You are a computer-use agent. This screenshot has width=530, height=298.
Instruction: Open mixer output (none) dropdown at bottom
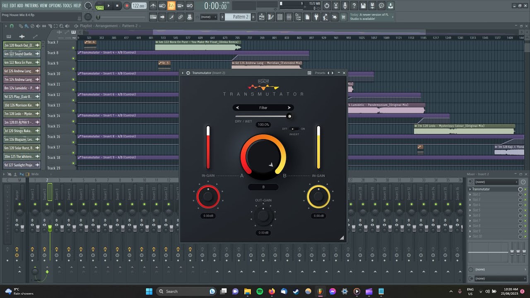point(500,279)
